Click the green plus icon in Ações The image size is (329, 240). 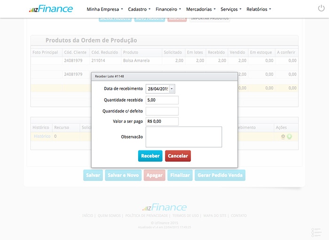coord(290,136)
